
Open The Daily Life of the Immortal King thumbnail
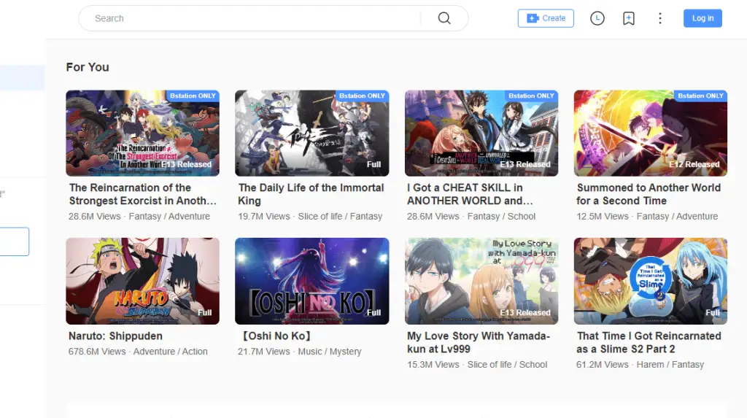311,133
